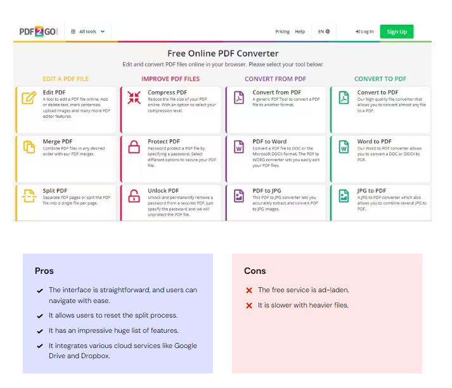
Task: Click the Compress PDF arrows icon
Action: 134,98
